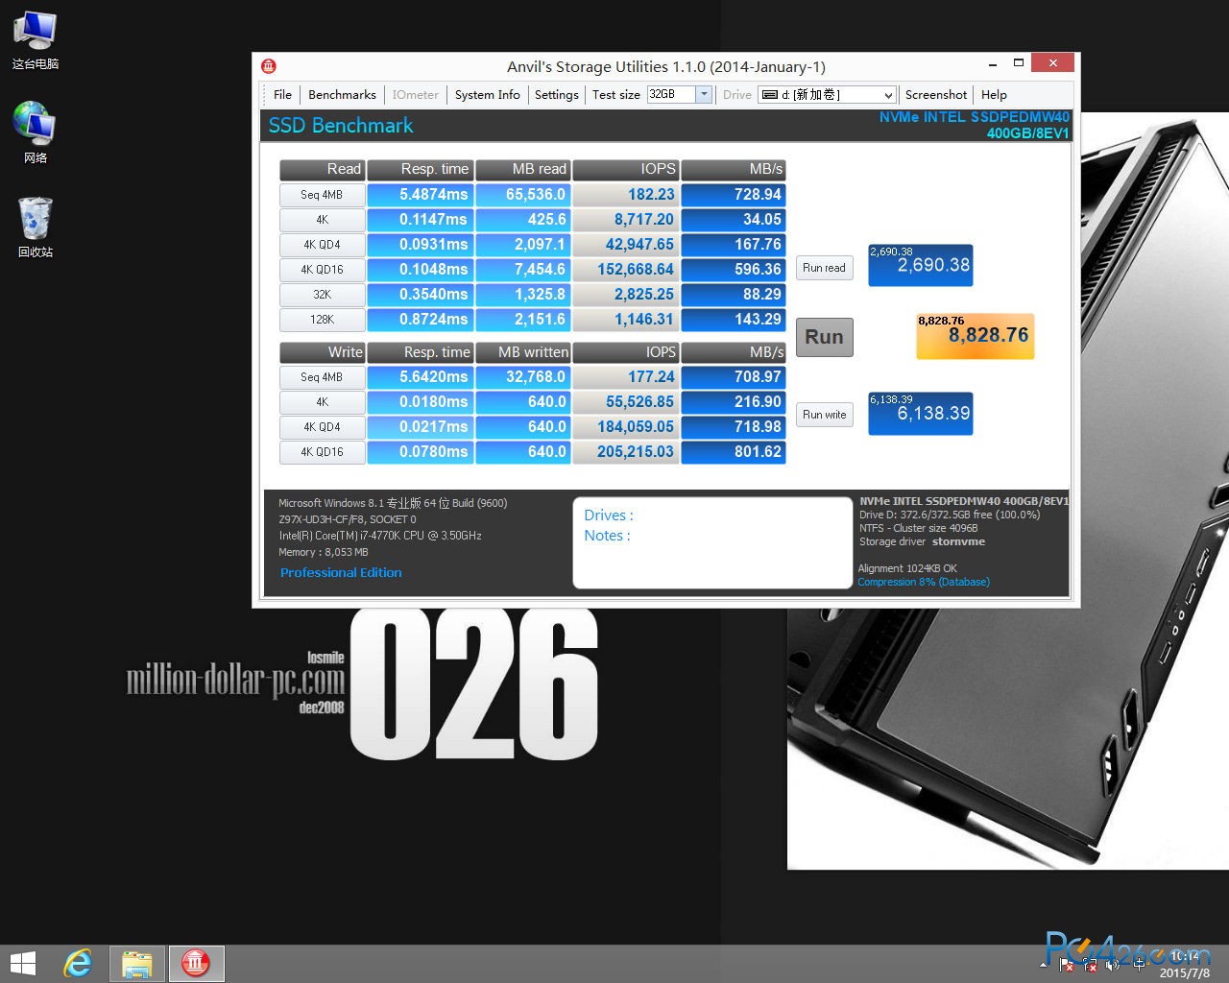1229x983 pixels.
Task: Expand the Drive selection dropdown
Action: tap(888, 95)
